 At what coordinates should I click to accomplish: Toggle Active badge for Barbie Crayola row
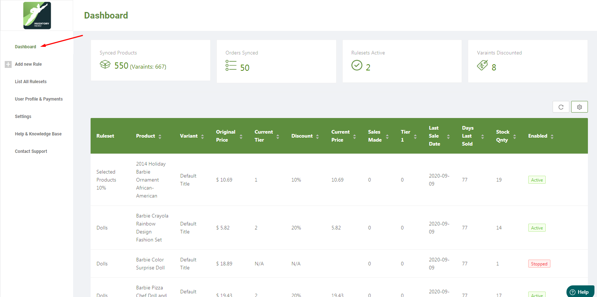click(537, 228)
